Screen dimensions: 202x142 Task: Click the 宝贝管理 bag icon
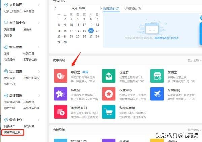tap(6, 71)
